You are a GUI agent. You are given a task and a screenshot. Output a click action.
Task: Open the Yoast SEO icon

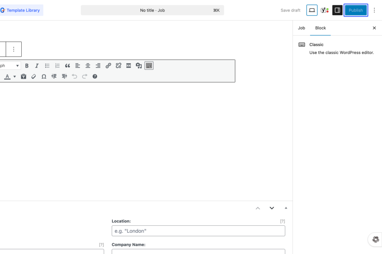[325, 10]
